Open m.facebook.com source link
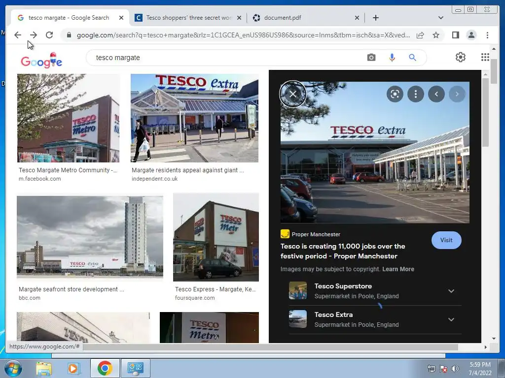The image size is (505, 378). pos(39,179)
